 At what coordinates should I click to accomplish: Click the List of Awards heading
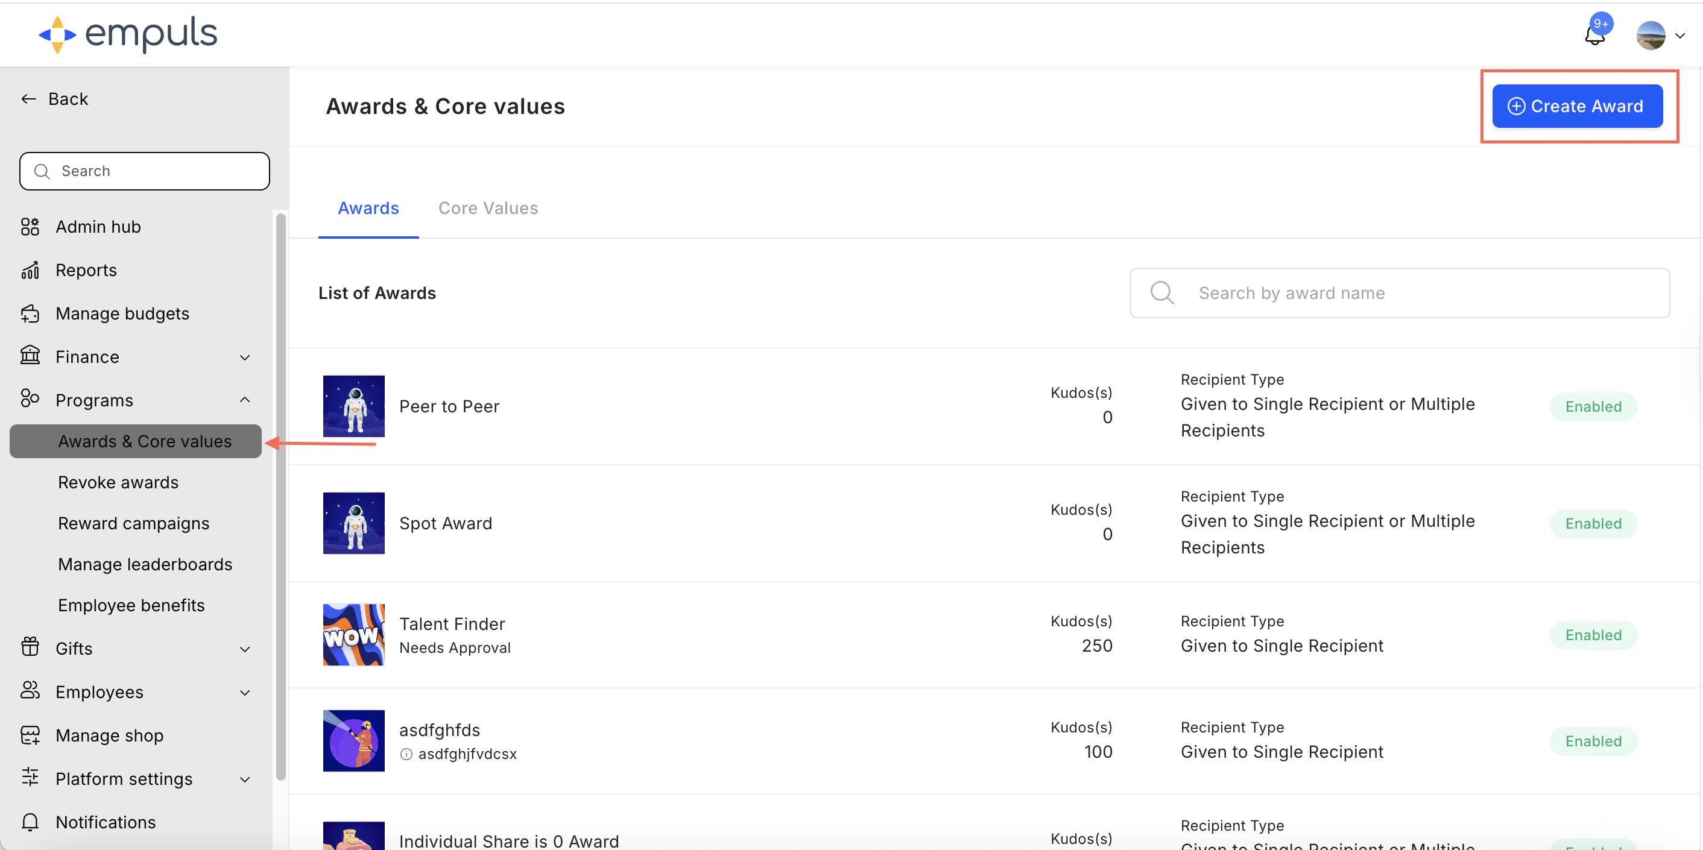pyautogui.click(x=377, y=293)
